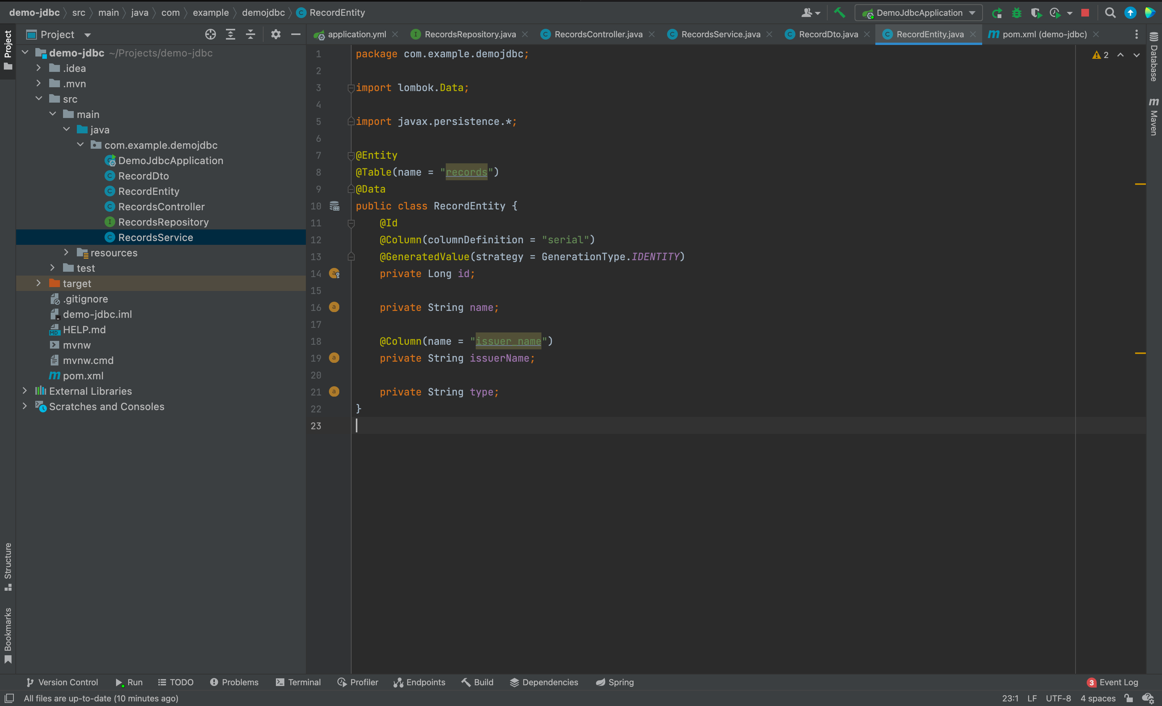The image size is (1162, 706).
Task: Fold the annotation block on line 7
Action: click(x=351, y=155)
